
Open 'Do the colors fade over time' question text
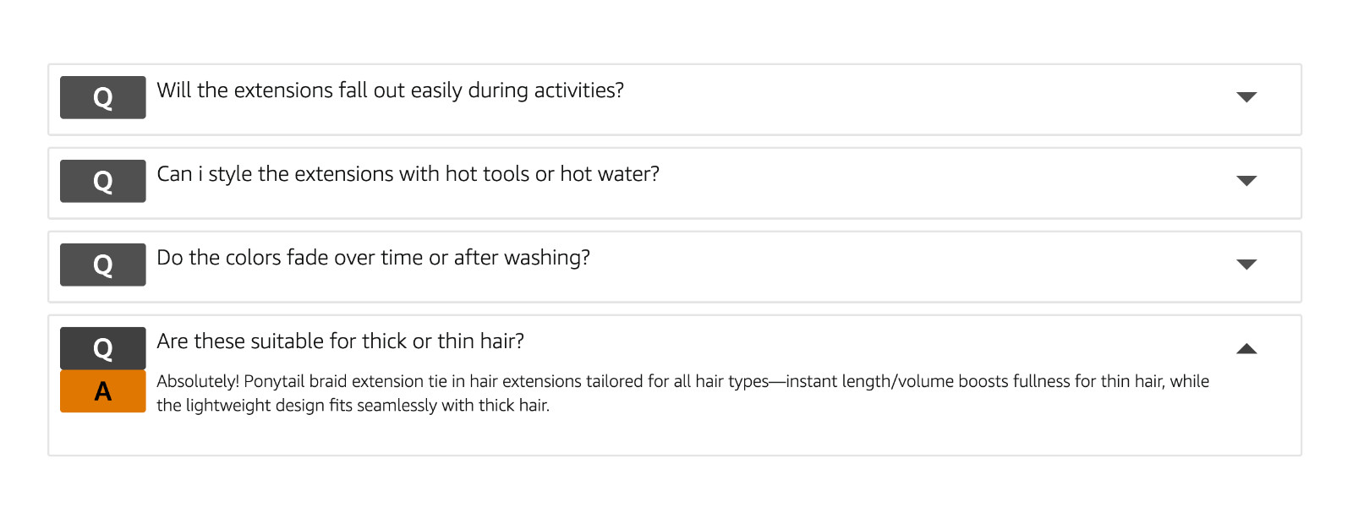click(x=373, y=258)
